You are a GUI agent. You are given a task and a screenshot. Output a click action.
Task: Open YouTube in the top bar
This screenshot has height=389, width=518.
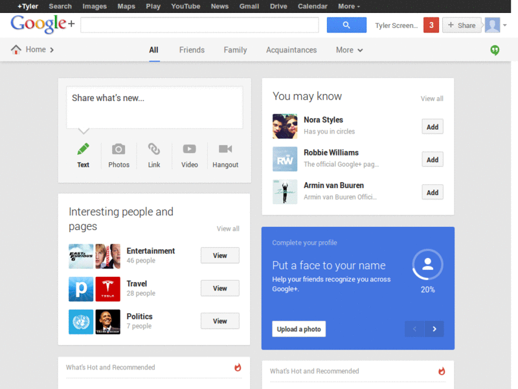click(186, 6)
